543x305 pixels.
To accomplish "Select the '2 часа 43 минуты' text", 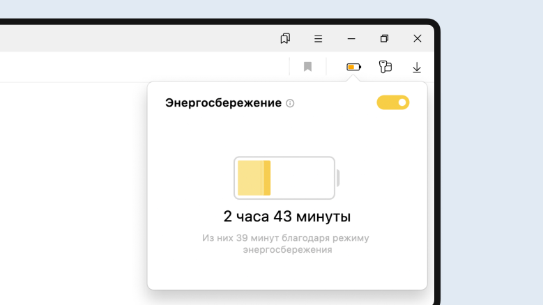I will 286,216.
